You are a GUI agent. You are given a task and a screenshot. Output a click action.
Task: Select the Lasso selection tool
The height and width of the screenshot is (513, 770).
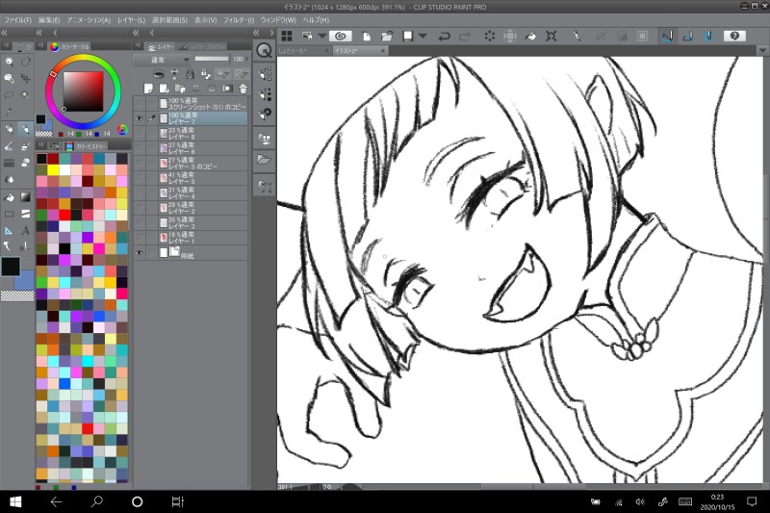coord(9,94)
